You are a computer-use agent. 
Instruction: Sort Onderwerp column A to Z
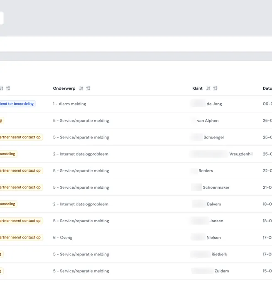[x=81, y=88]
